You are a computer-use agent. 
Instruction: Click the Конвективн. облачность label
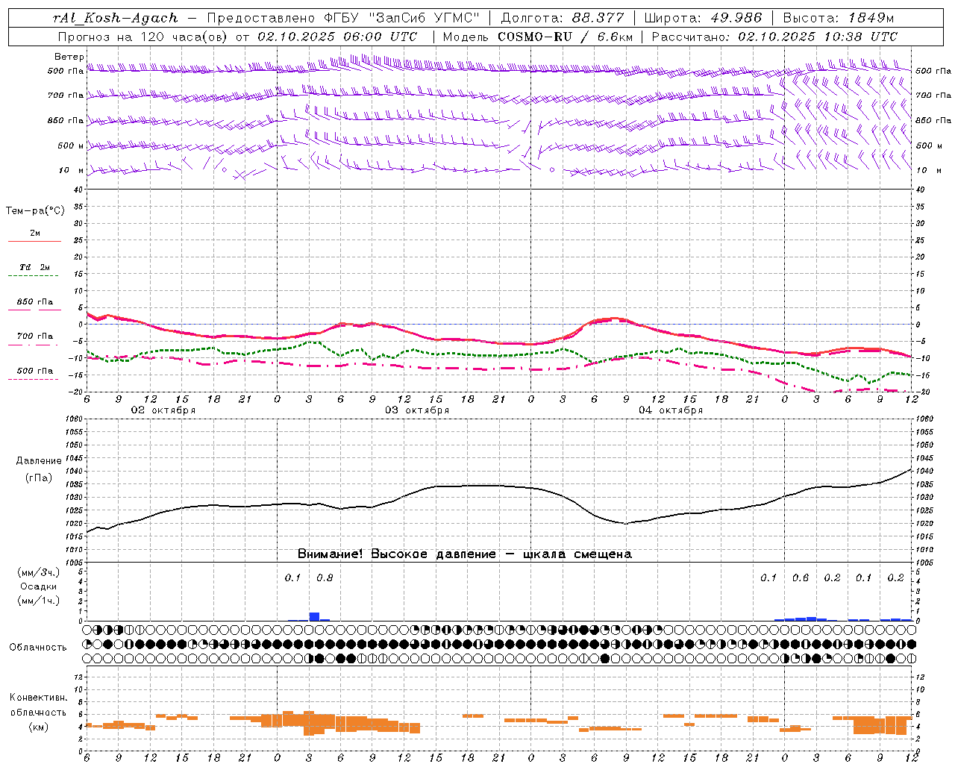(38, 705)
